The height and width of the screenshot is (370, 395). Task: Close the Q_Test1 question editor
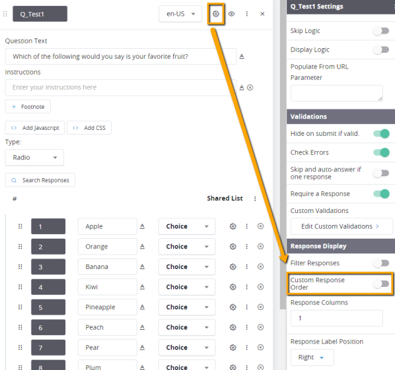(x=262, y=14)
